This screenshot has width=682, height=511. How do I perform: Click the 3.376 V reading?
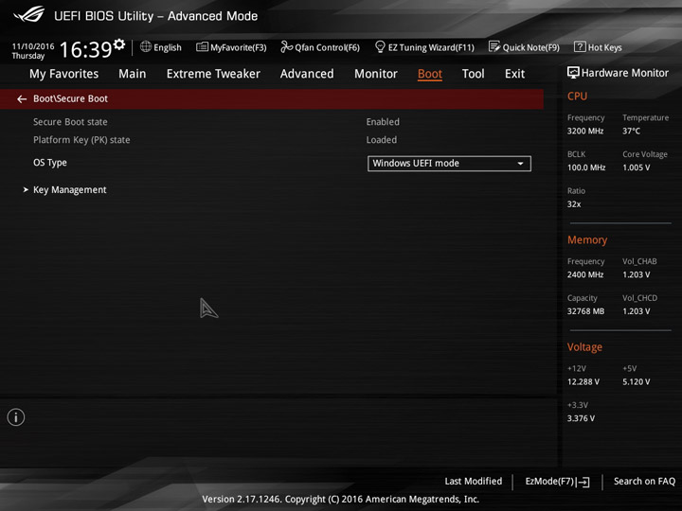point(581,418)
